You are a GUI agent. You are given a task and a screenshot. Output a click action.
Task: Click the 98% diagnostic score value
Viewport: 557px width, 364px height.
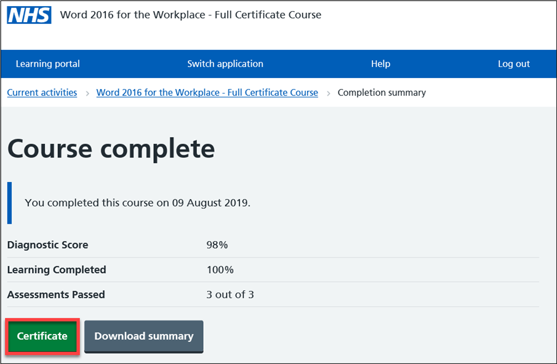coord(217,245)
